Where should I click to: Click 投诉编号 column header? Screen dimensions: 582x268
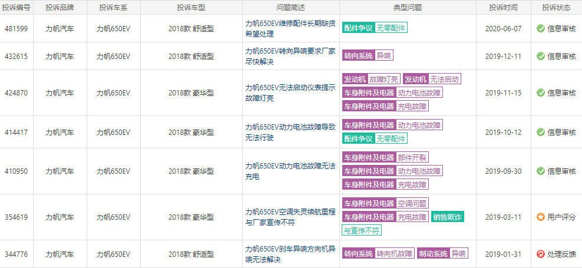point(16,8)
